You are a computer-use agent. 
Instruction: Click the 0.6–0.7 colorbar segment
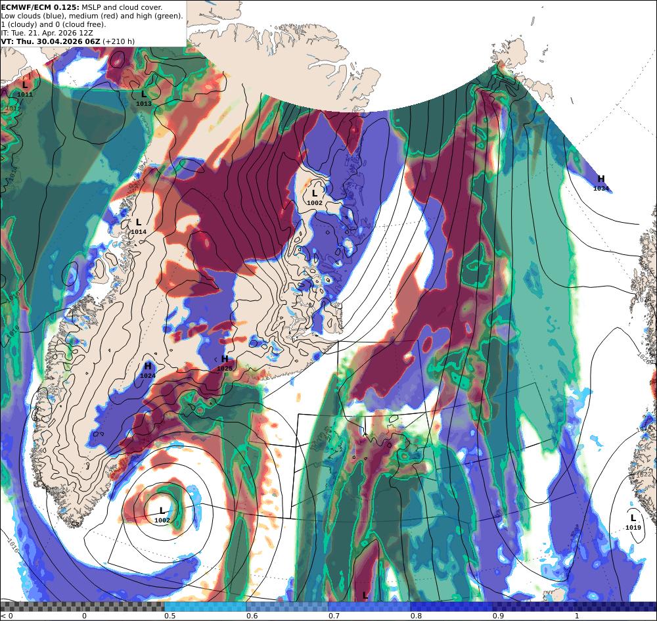click(x=288, y=607)
